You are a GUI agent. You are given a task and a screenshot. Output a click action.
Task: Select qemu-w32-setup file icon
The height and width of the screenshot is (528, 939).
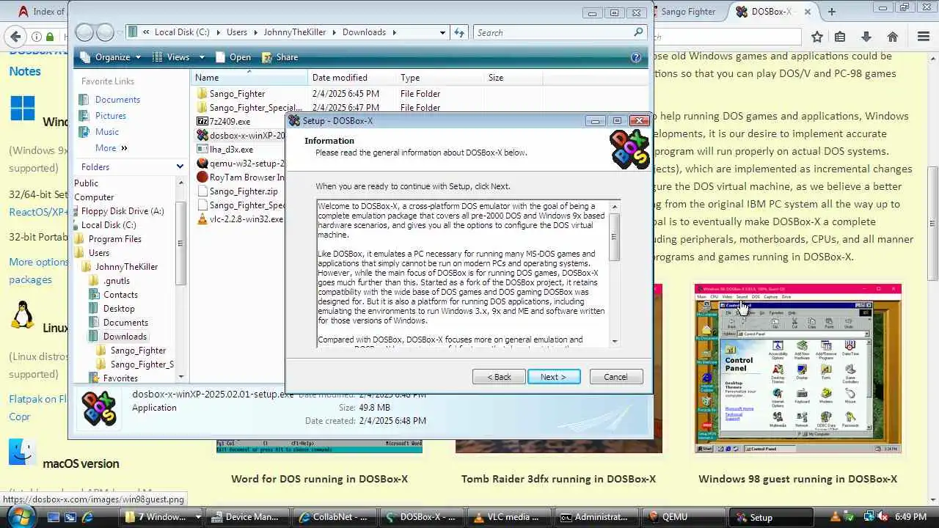[x=202, y=164]
